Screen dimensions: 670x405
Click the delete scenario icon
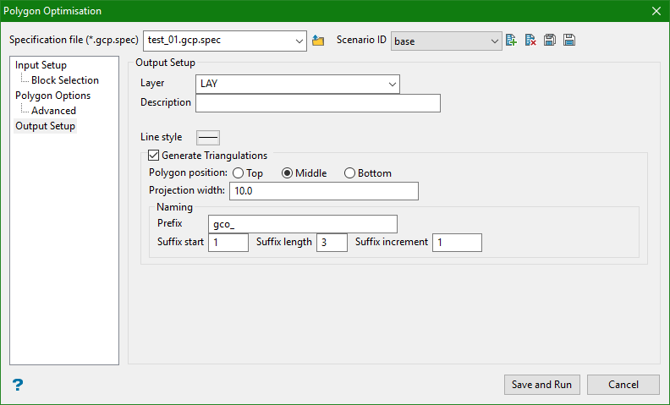pyautogui.click(x=530, y=41)
